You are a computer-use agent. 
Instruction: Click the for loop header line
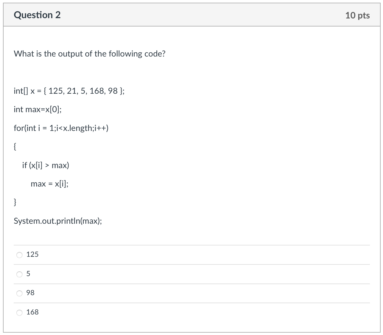[61, 128]
